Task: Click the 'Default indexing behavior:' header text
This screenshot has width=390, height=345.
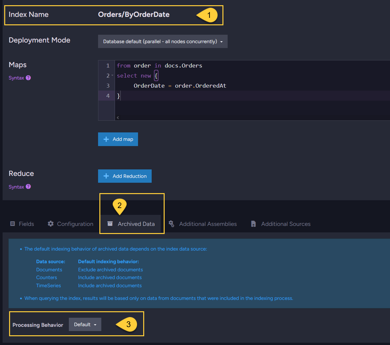Action: click(x=108, y=262)
